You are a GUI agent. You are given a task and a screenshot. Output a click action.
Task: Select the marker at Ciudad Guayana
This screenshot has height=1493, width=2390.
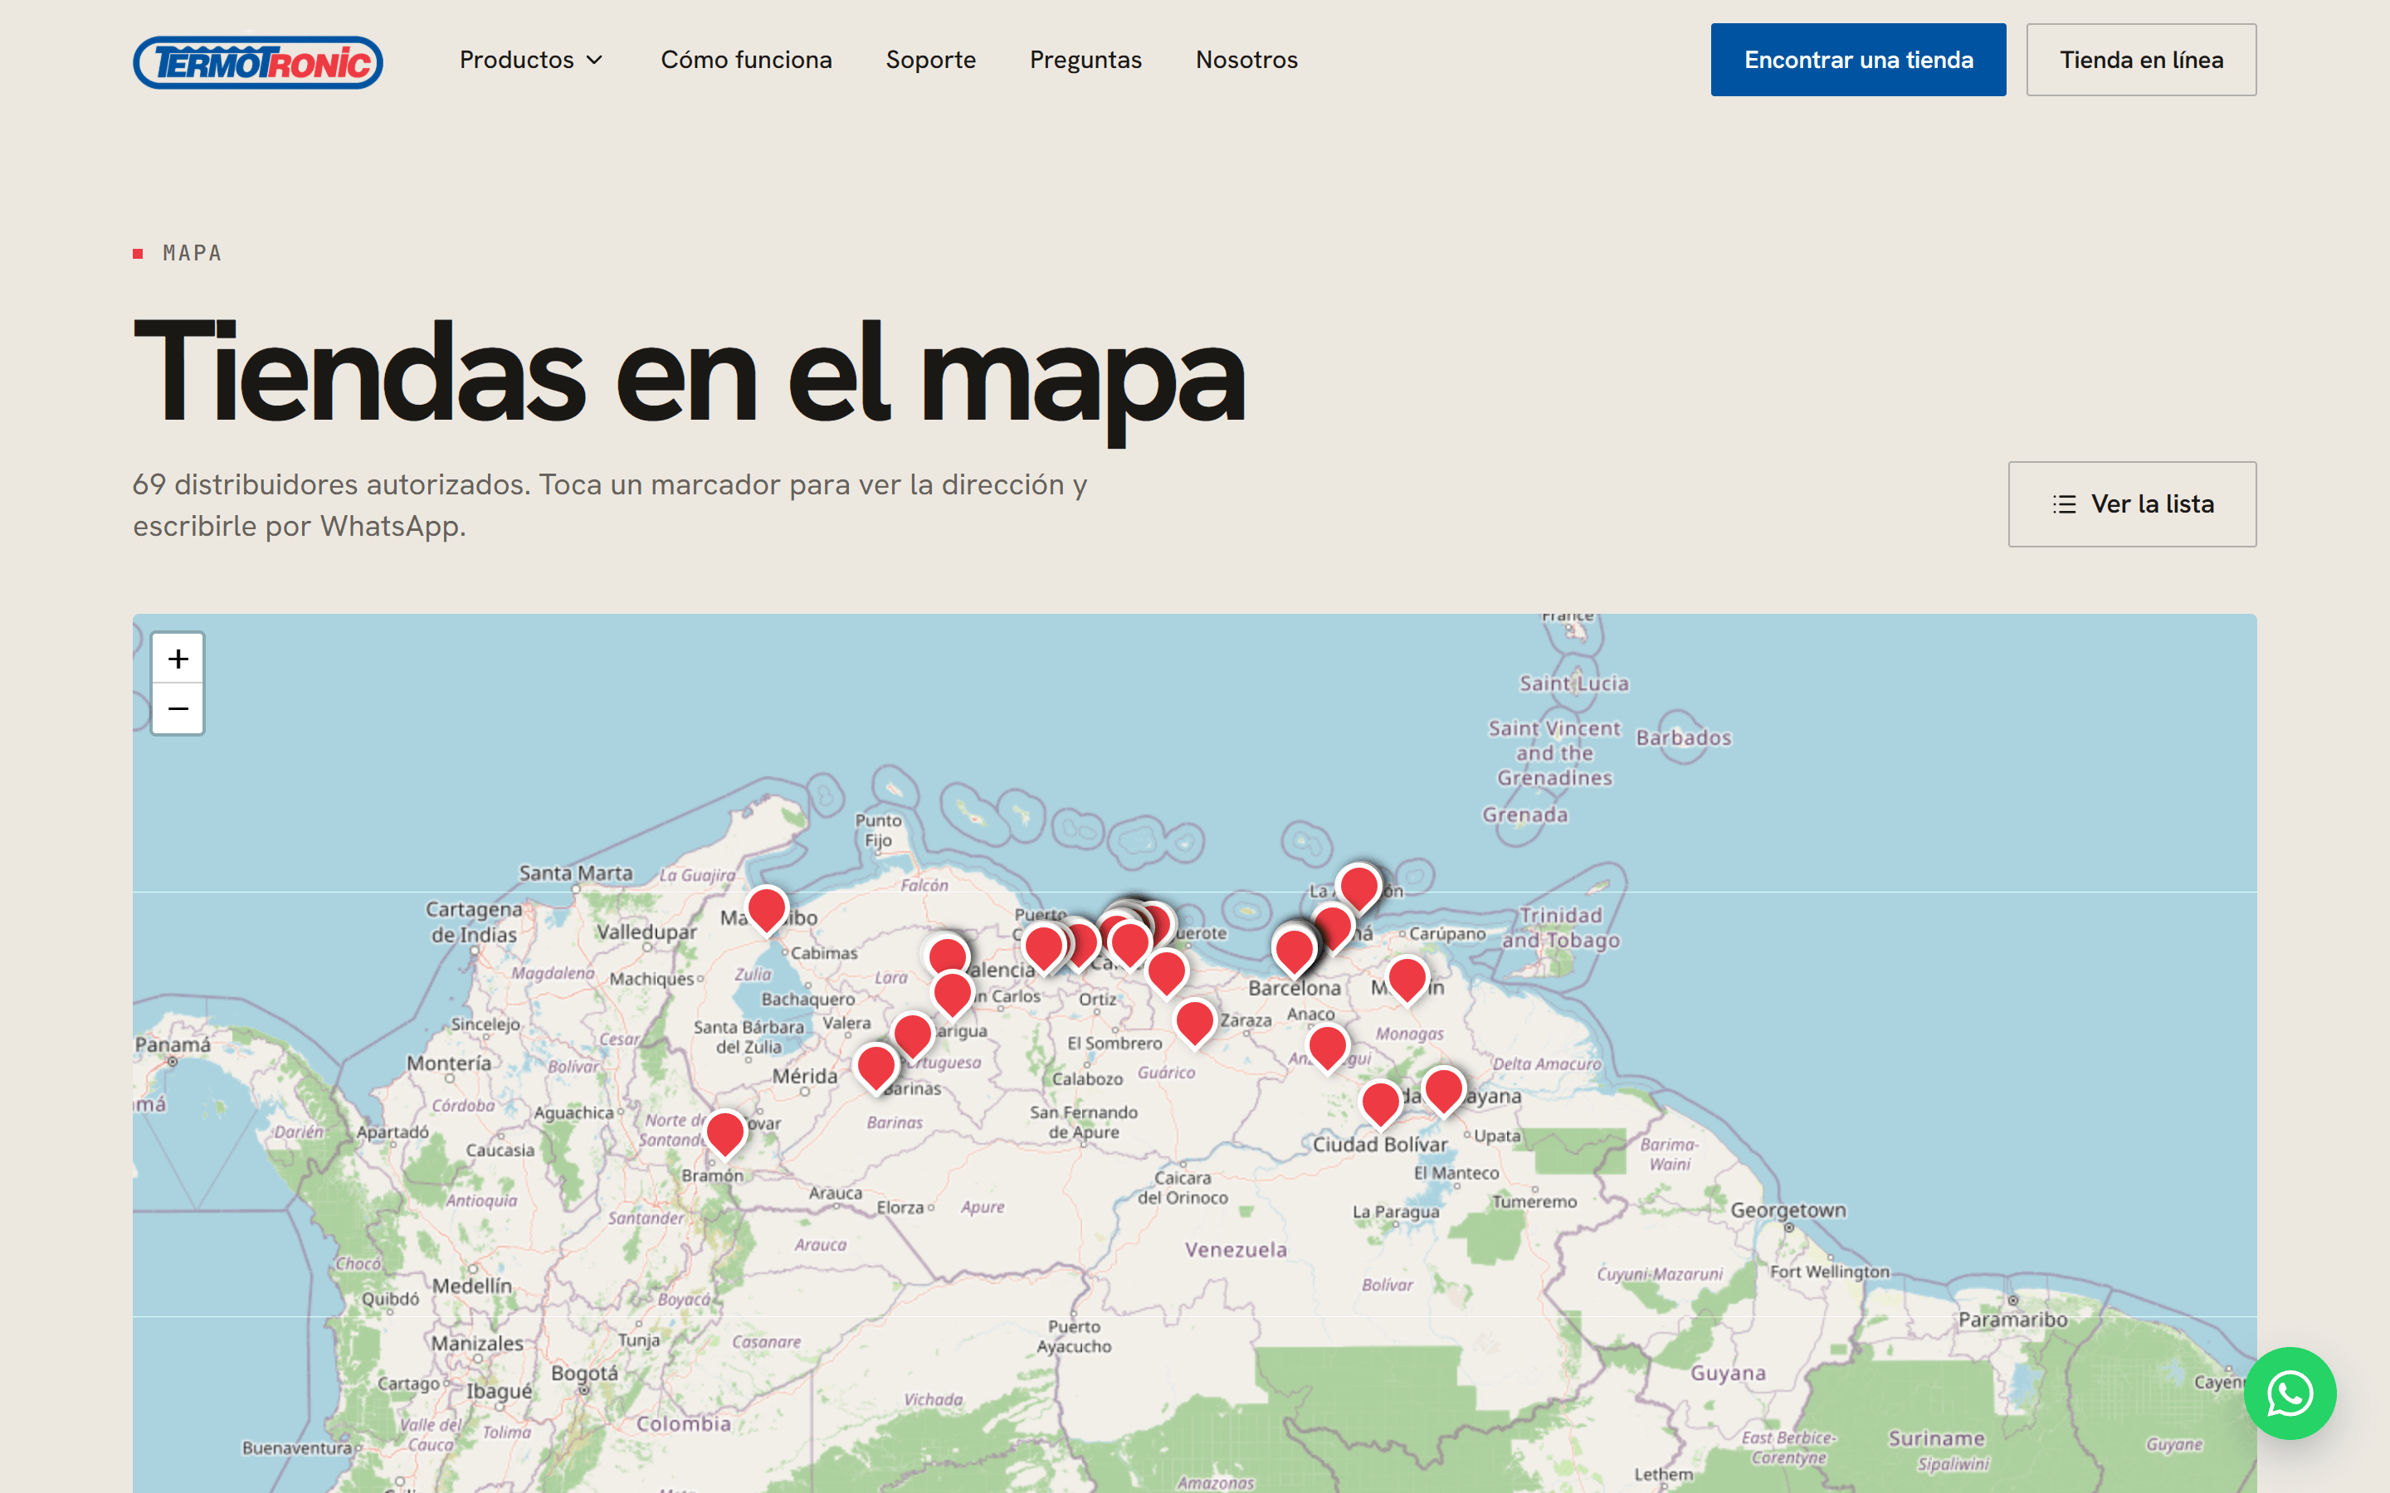coord(1443,1089)
